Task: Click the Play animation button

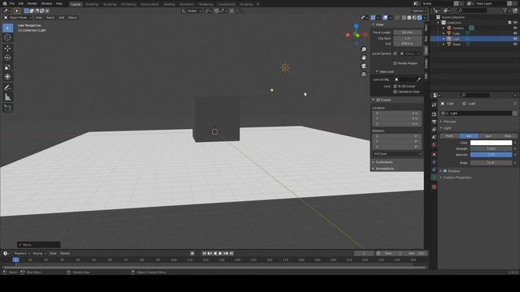Action: 220,253
